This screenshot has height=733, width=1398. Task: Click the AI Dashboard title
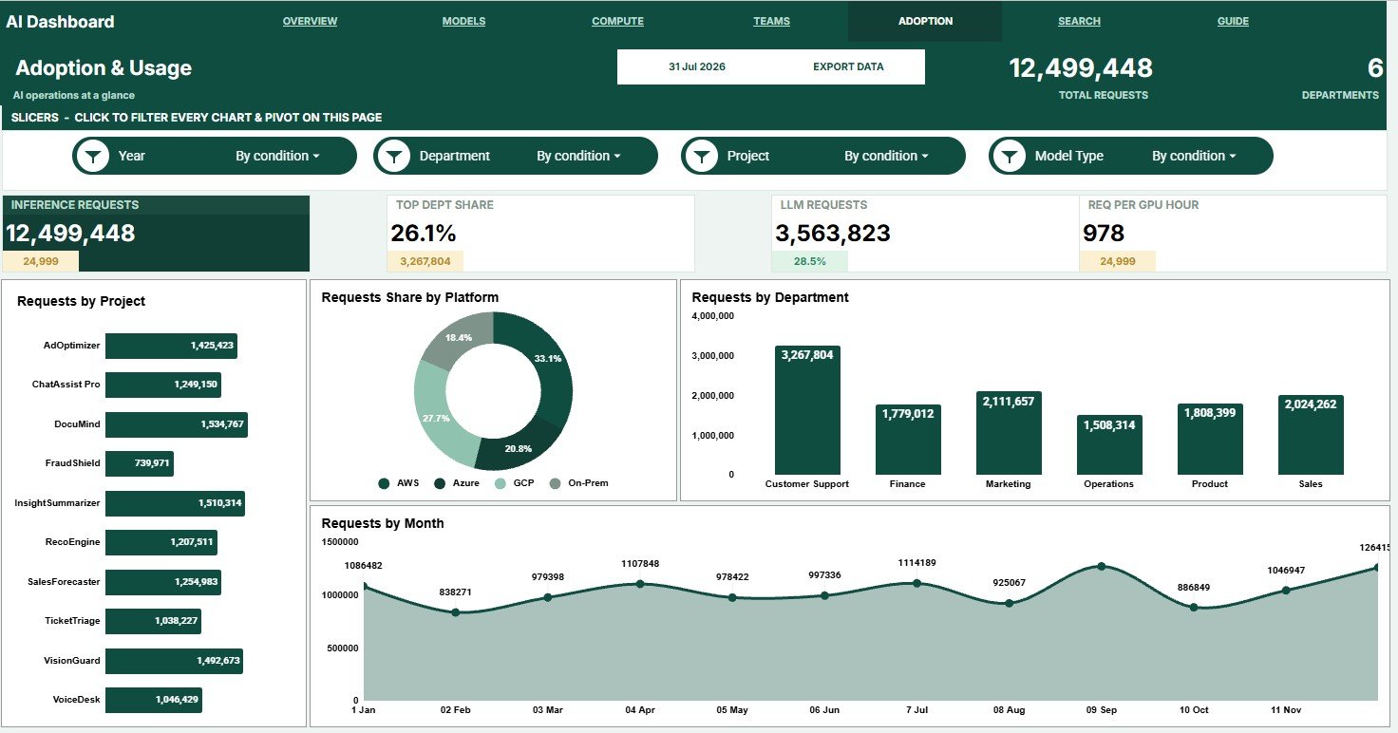[x=60, y=21]
